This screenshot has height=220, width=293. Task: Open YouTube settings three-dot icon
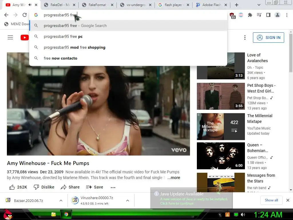[x=245, y=38]
